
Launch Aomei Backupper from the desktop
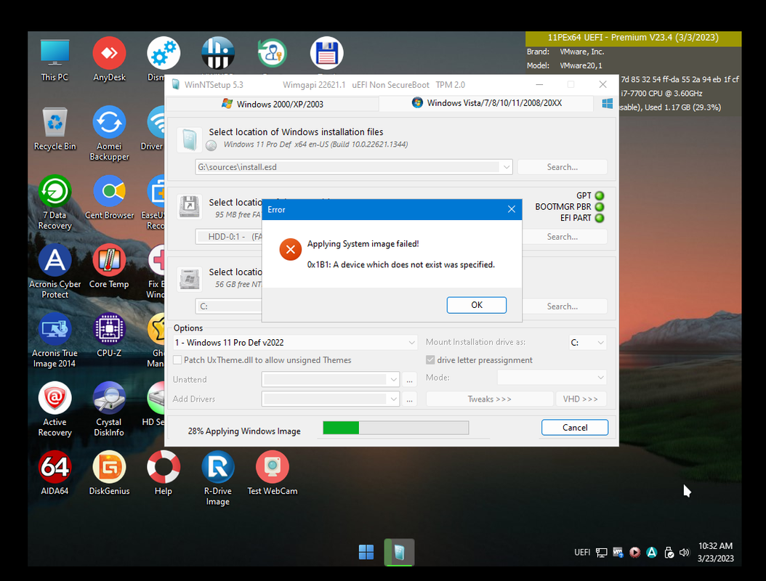tap(110, 134)
